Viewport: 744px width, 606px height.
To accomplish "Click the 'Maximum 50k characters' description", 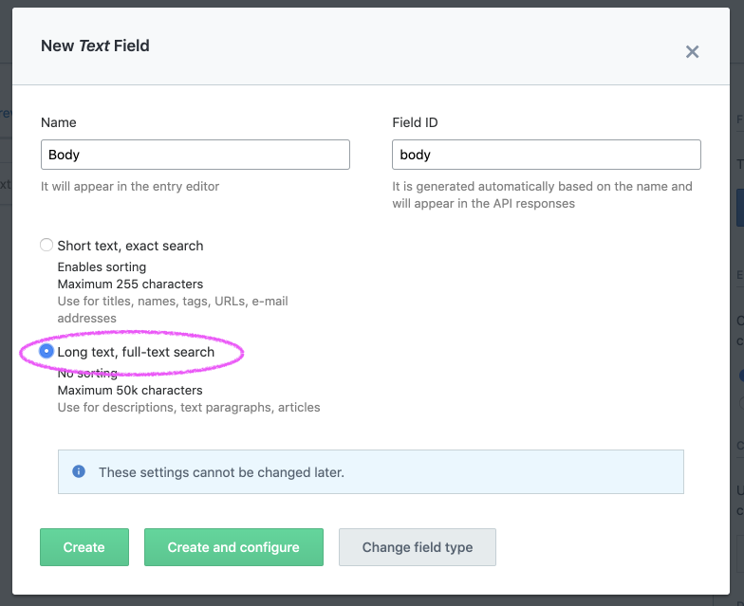I will (130, 390).
